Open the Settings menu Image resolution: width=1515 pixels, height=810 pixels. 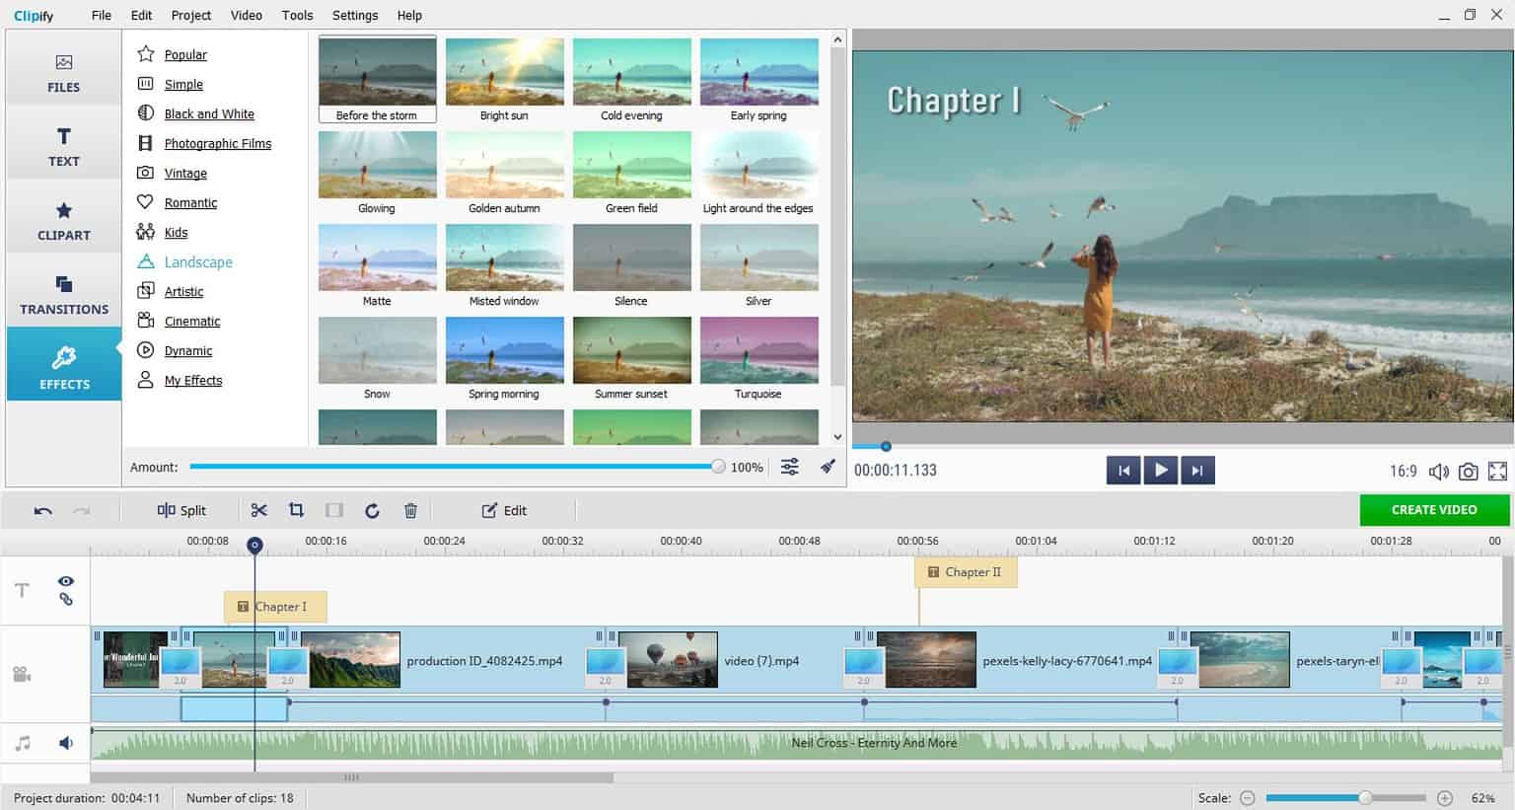point(354,15)
